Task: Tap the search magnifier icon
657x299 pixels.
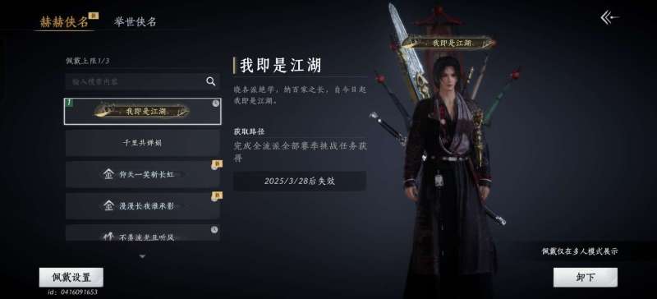Action: (x=211, y=81)
